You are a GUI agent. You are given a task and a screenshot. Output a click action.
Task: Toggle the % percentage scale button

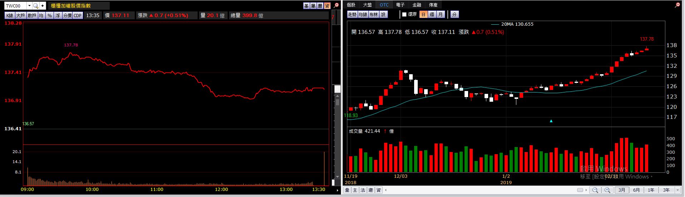(50, 15)
